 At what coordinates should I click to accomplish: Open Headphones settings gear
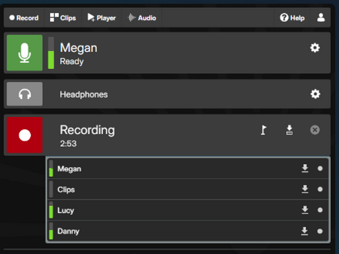[315, 94]
